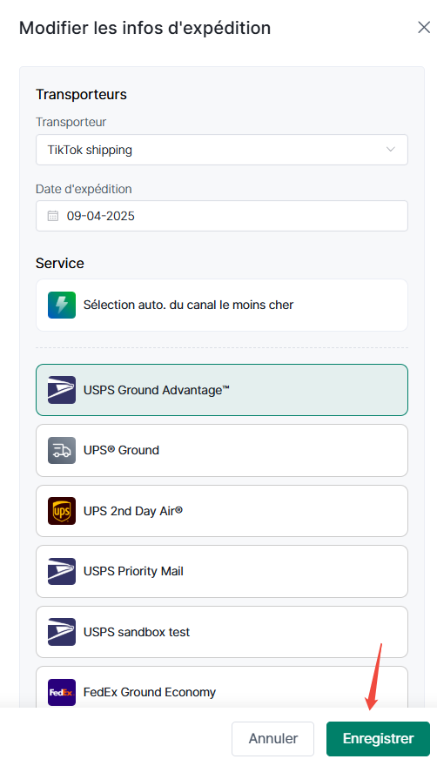
Task: Cancel edits with Annuler button
Action: tap(273, 739)
